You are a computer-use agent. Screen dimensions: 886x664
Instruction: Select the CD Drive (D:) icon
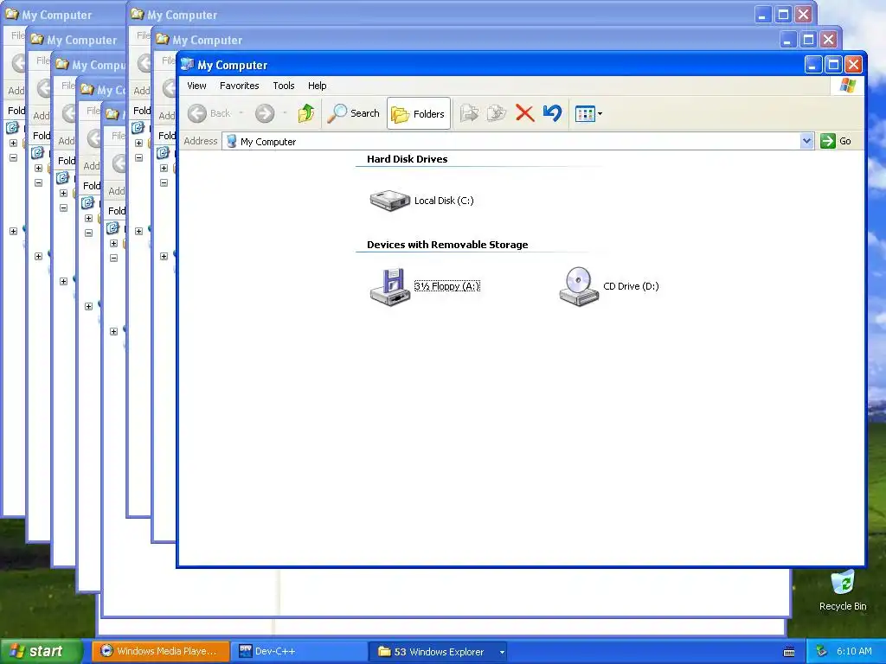click(x=579, y=287)
